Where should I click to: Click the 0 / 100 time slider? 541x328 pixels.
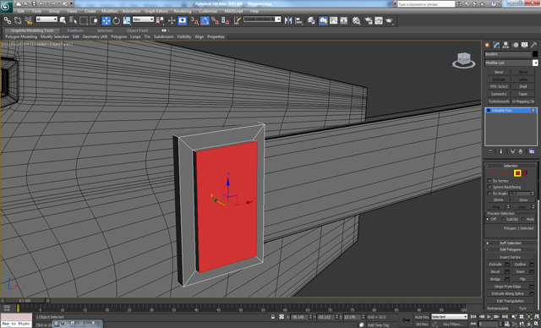point(25,300)
